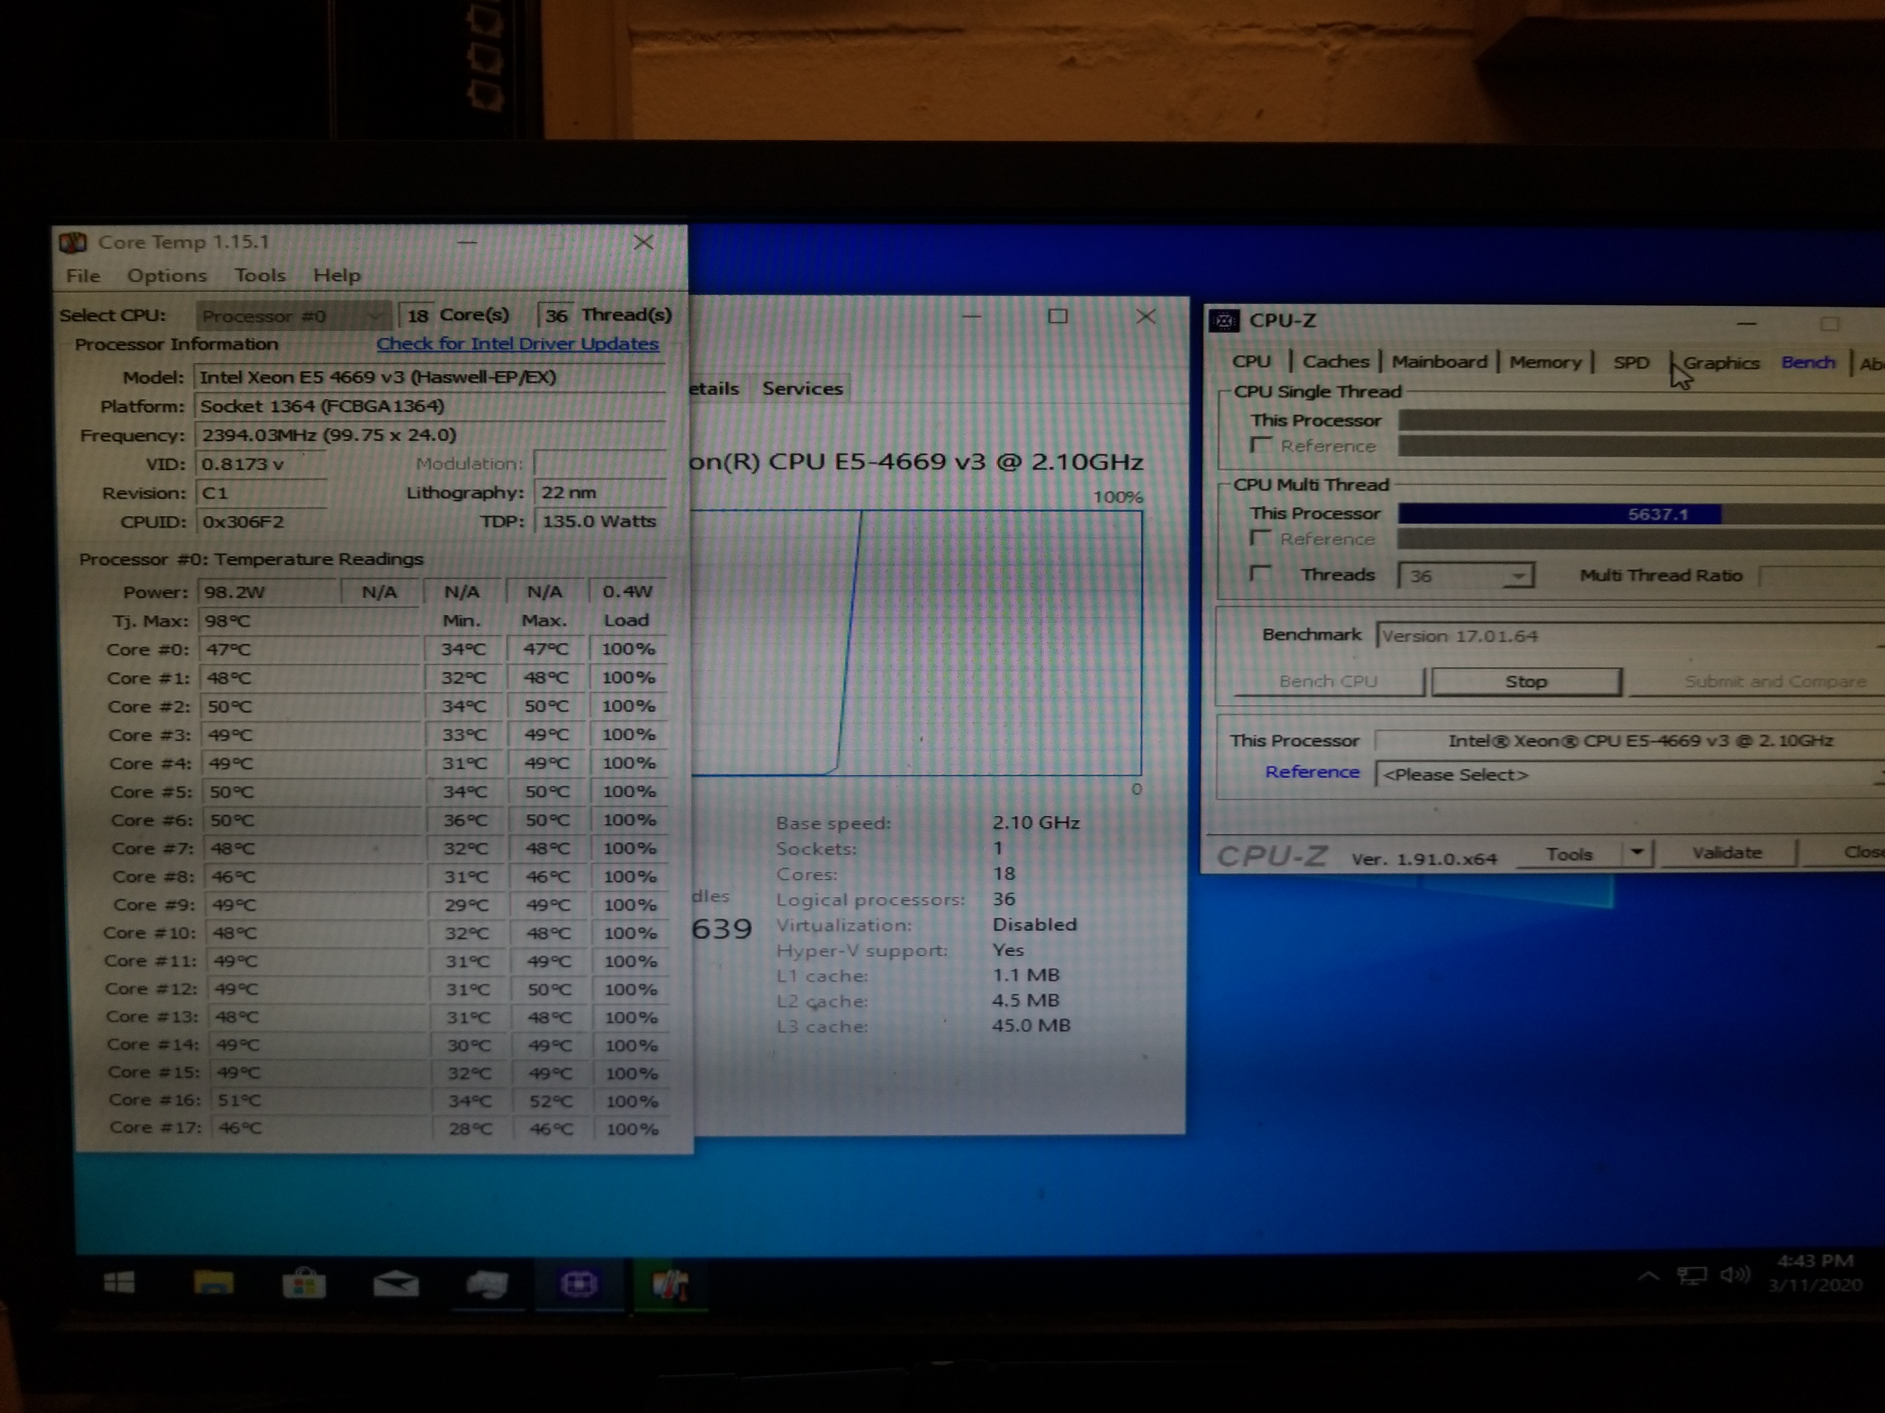Minimize the Task Manager window
This screenshot has height=1413, width=1885.
click(x=971, y=316)
